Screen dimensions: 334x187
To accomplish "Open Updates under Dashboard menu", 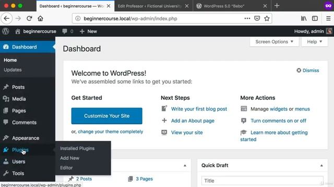I will [13, 70].
